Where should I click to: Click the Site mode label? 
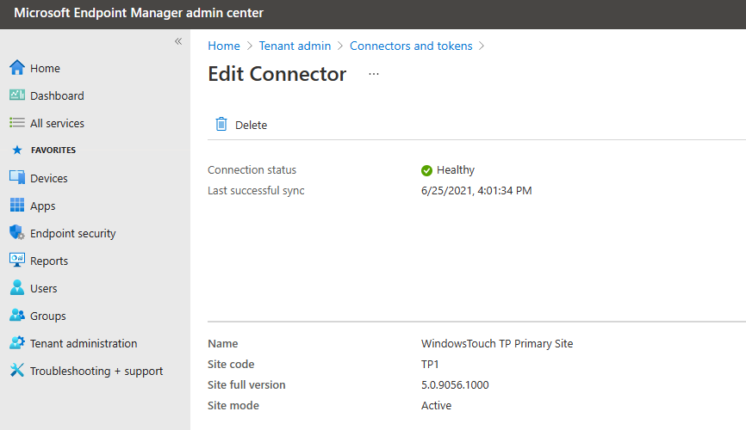pos(233,405)
